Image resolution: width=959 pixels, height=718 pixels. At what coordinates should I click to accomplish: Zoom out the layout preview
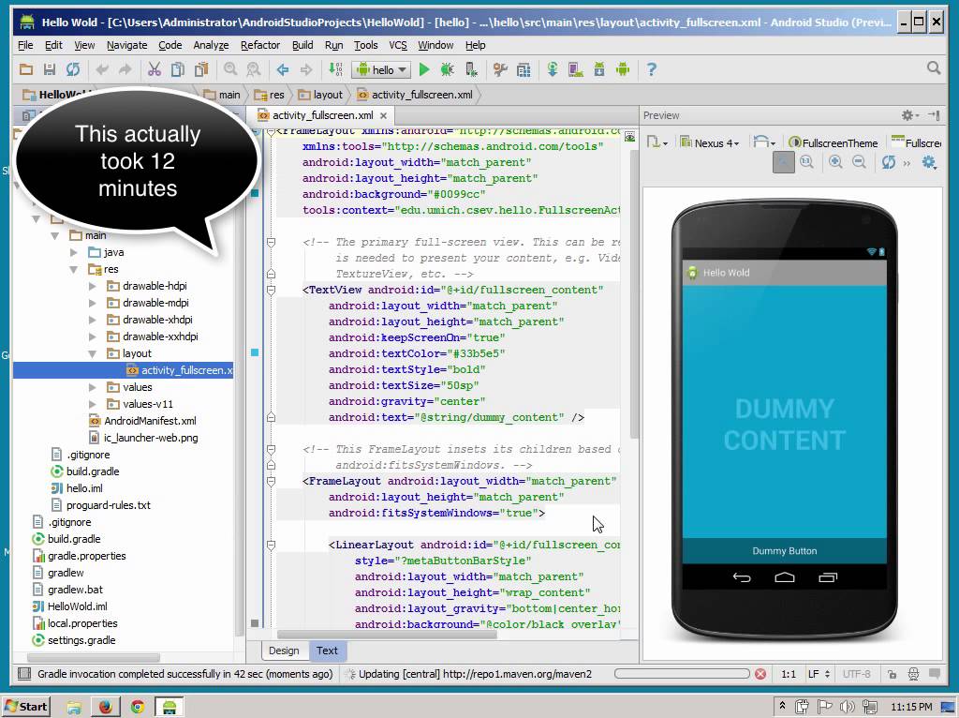(859, 161)
